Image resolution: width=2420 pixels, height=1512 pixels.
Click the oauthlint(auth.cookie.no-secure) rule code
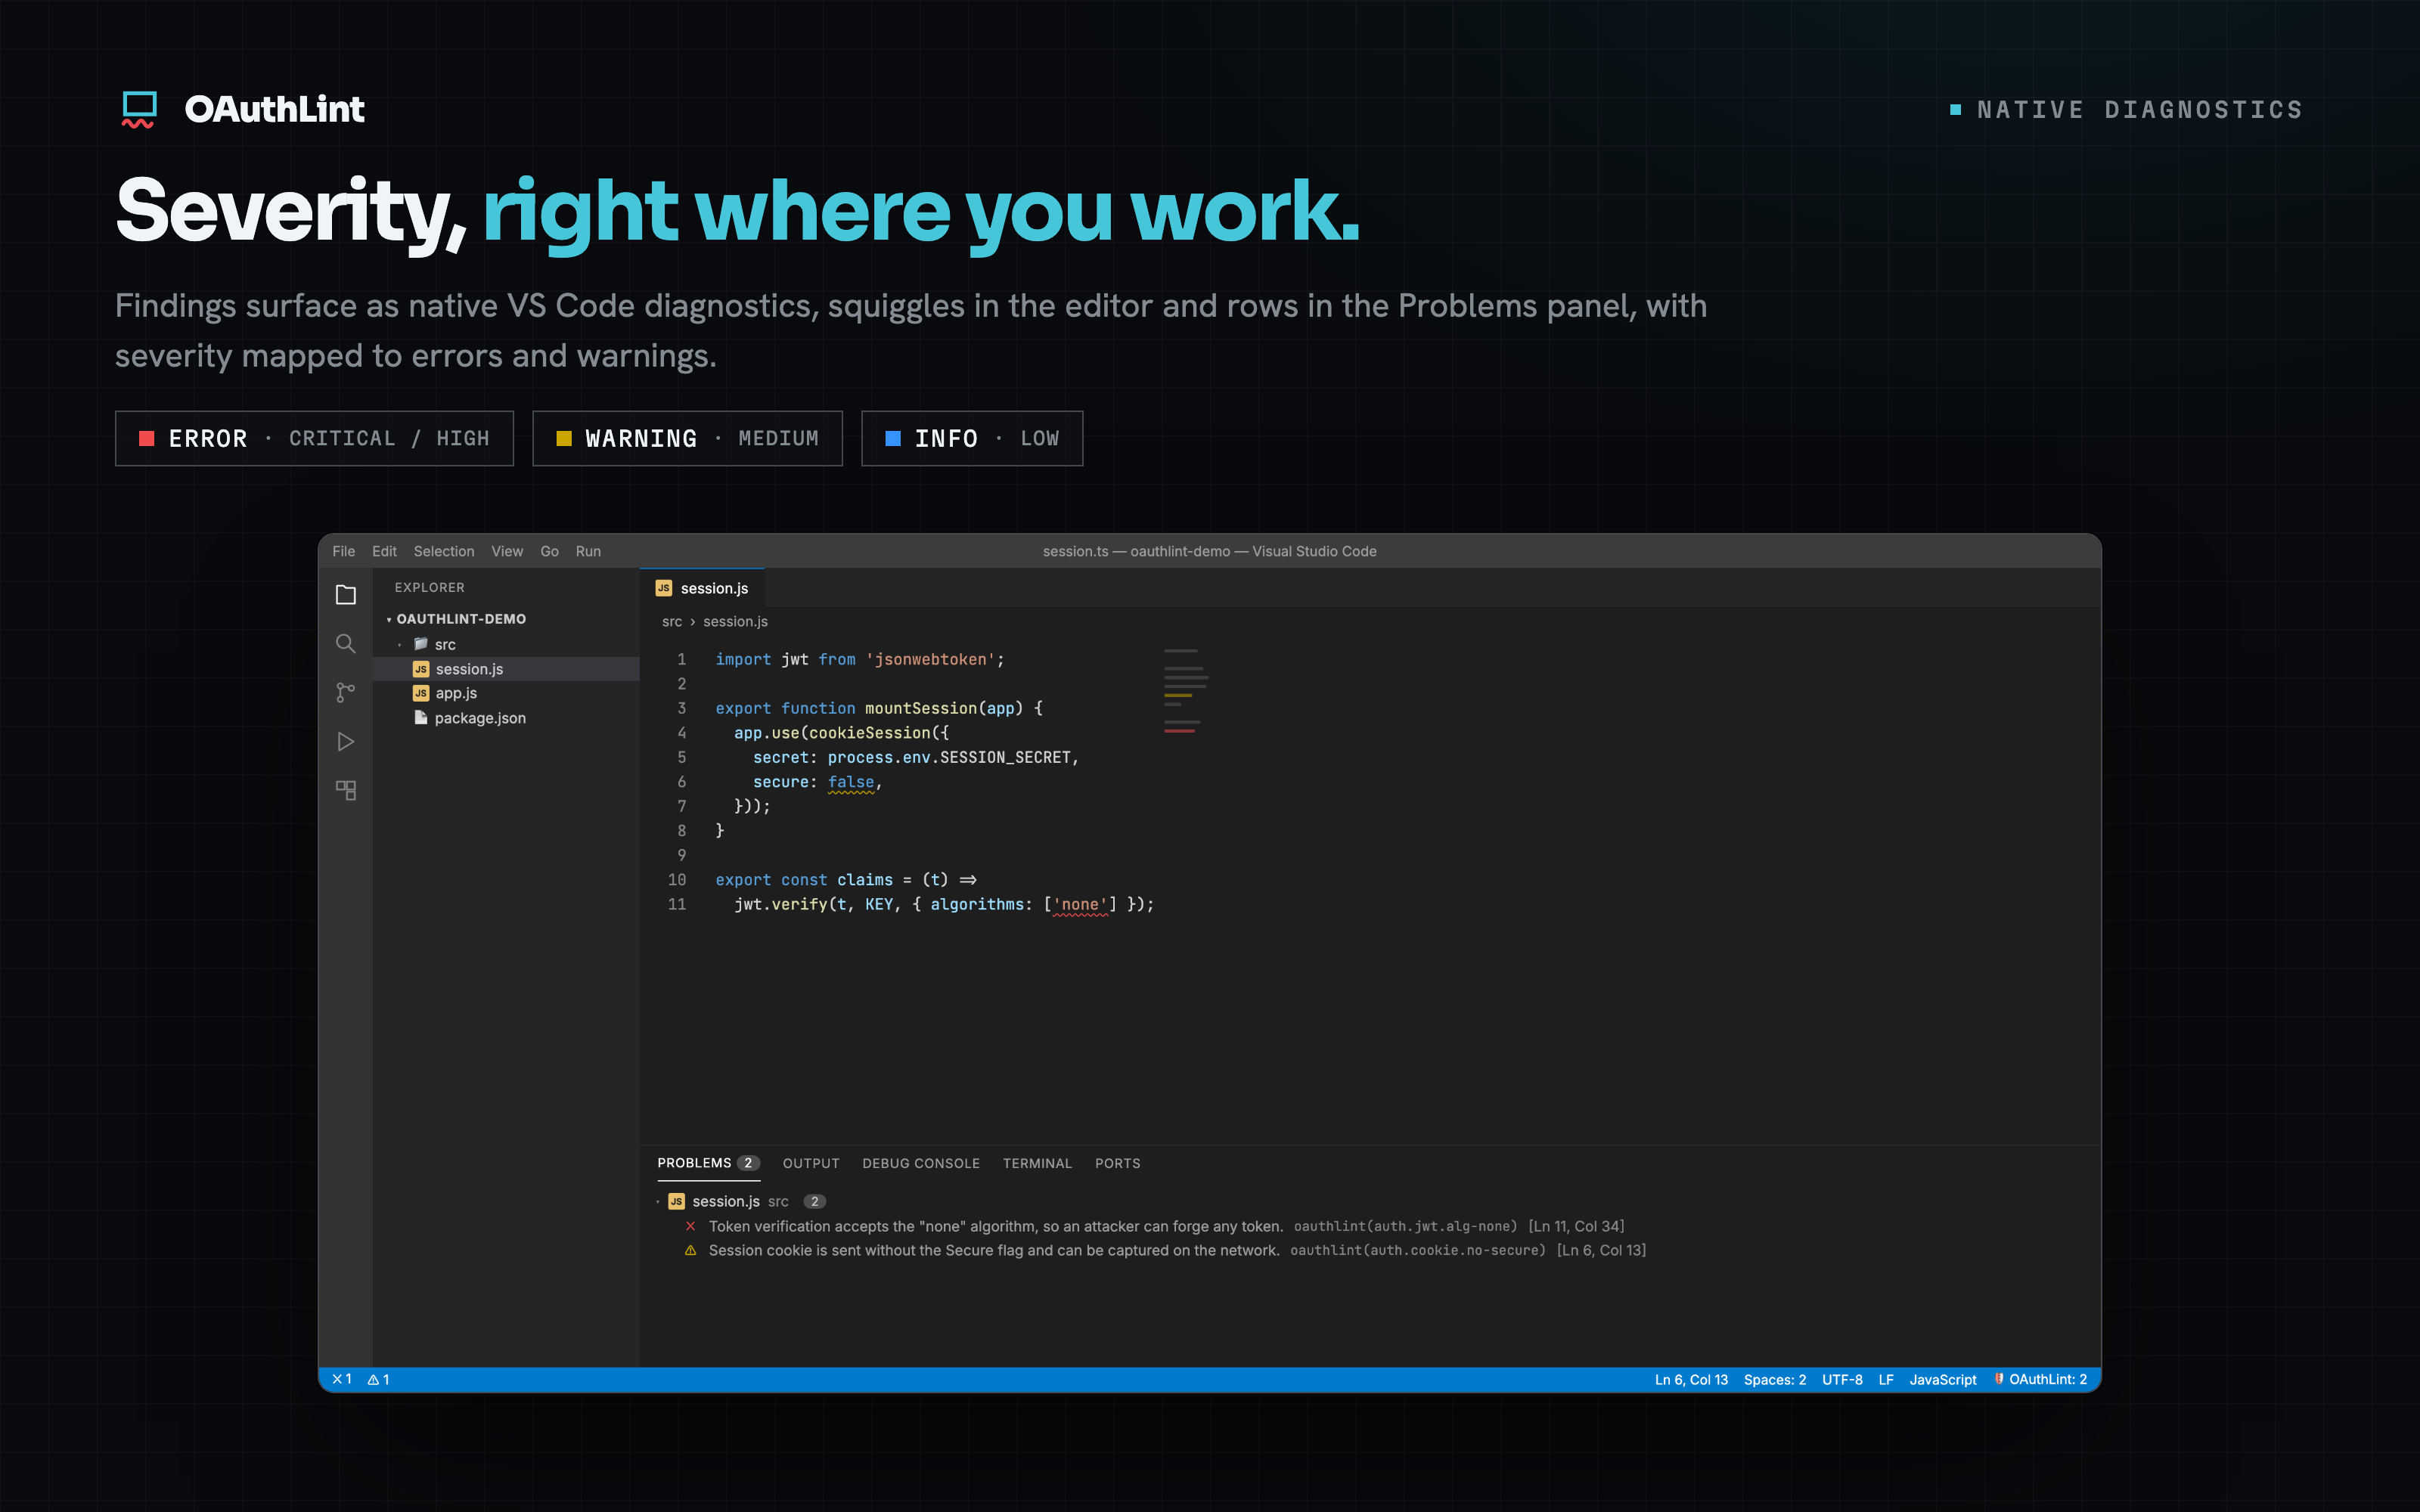point(1418,1250)
